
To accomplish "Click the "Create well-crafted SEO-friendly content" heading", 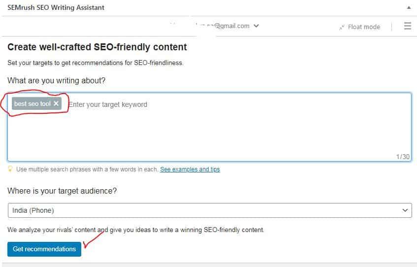I will pos(97,47).
